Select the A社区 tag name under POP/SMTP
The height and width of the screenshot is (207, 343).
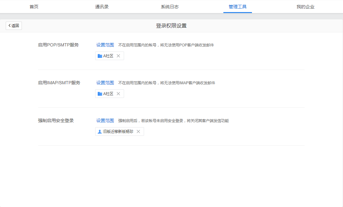108,56
